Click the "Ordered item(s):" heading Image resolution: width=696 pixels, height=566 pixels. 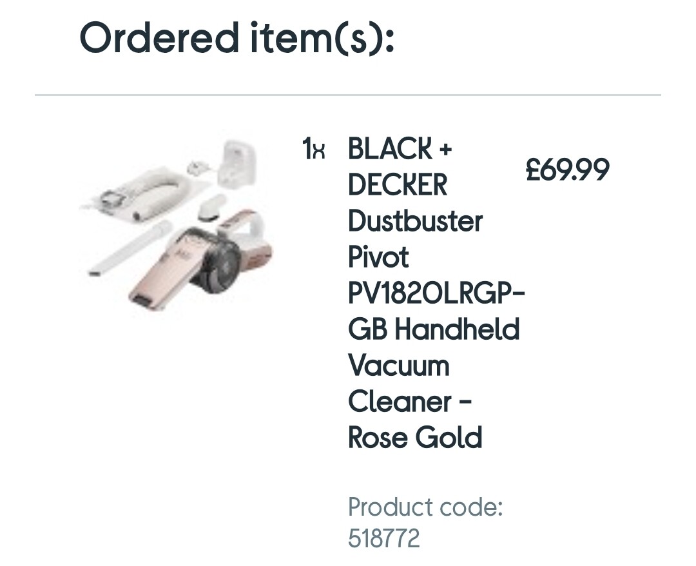(x=237, y=37)
